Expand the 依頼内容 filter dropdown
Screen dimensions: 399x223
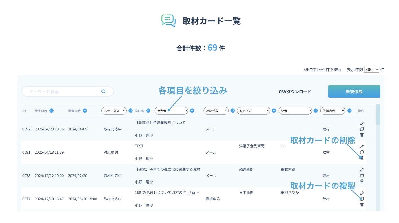pyautogui.click(x=333, y=111)
